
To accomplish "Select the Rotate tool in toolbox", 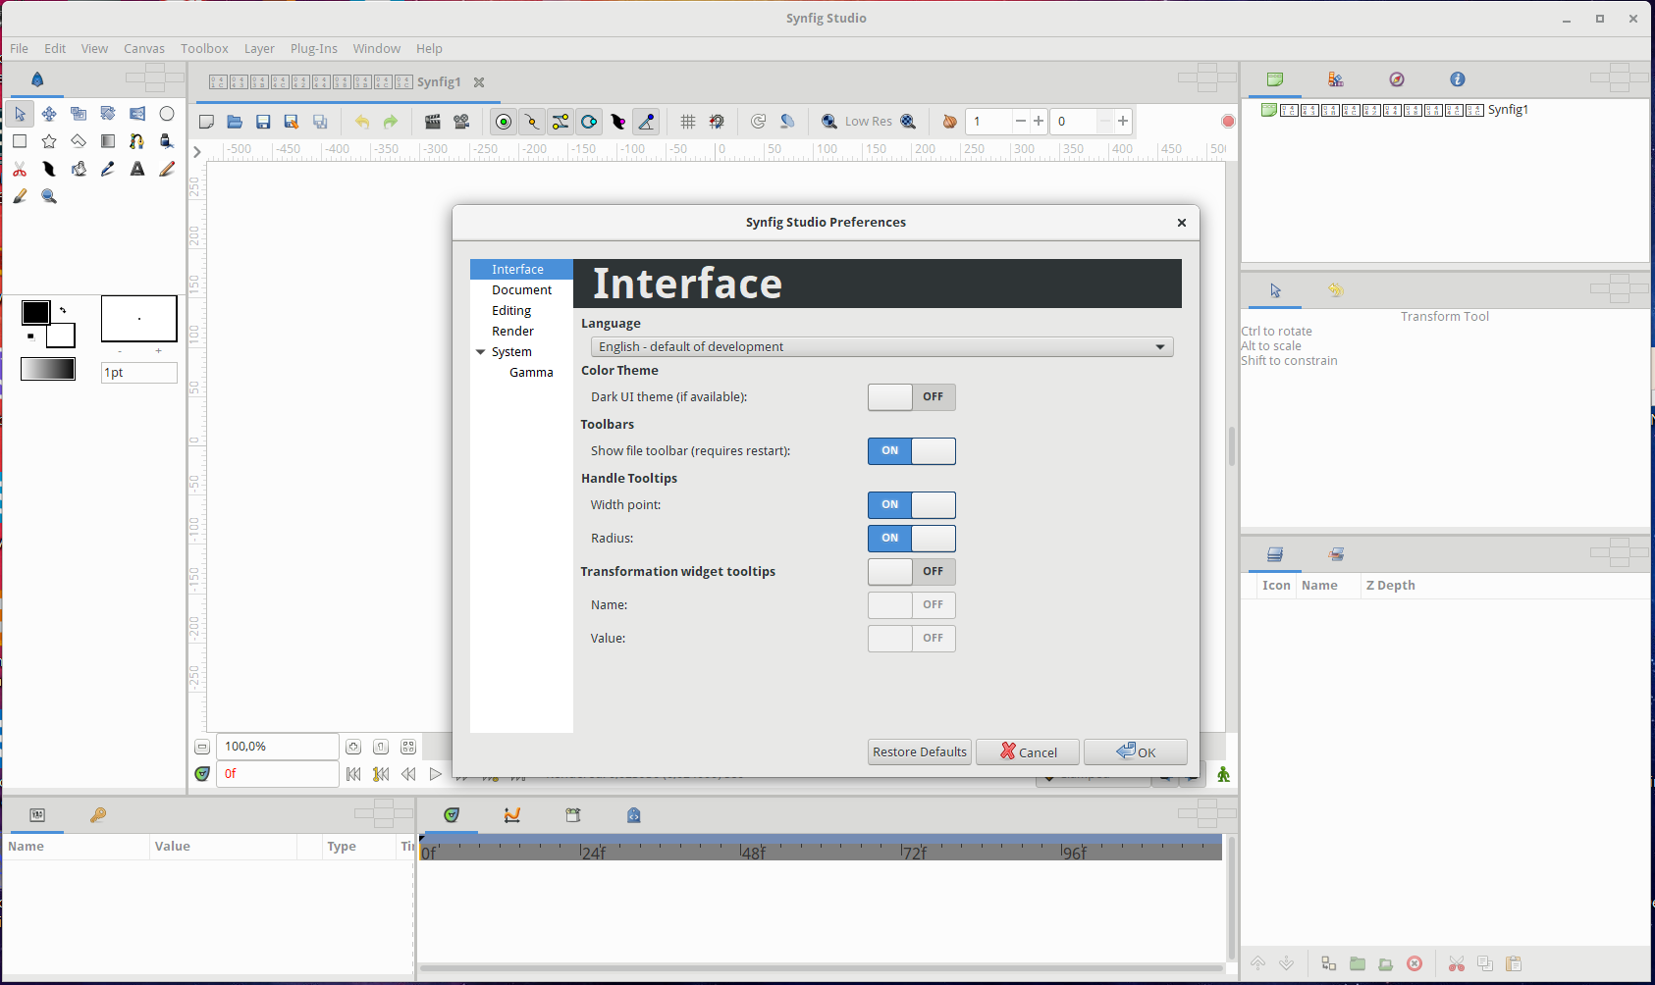I will click(x=108, y=114).
